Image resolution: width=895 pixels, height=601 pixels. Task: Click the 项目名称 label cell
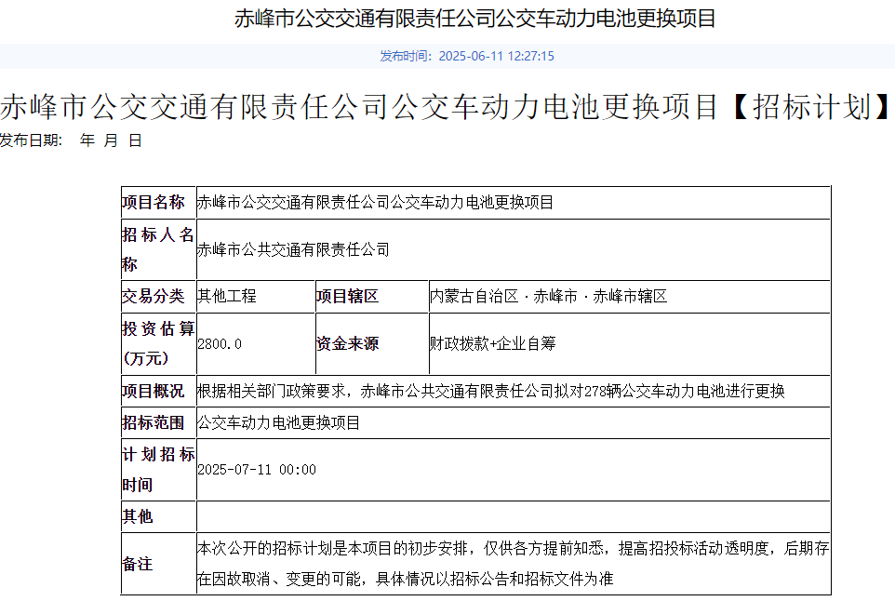158,203
